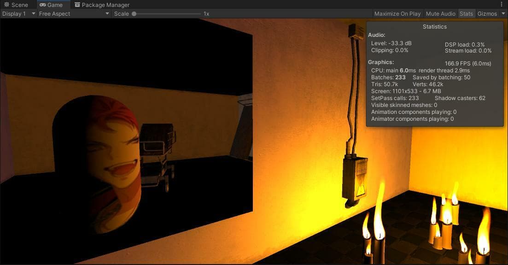Viewport: 508px width, 265px height.
Task: Click the Saved by batching 50 text
Action: [x=441, y=77]
